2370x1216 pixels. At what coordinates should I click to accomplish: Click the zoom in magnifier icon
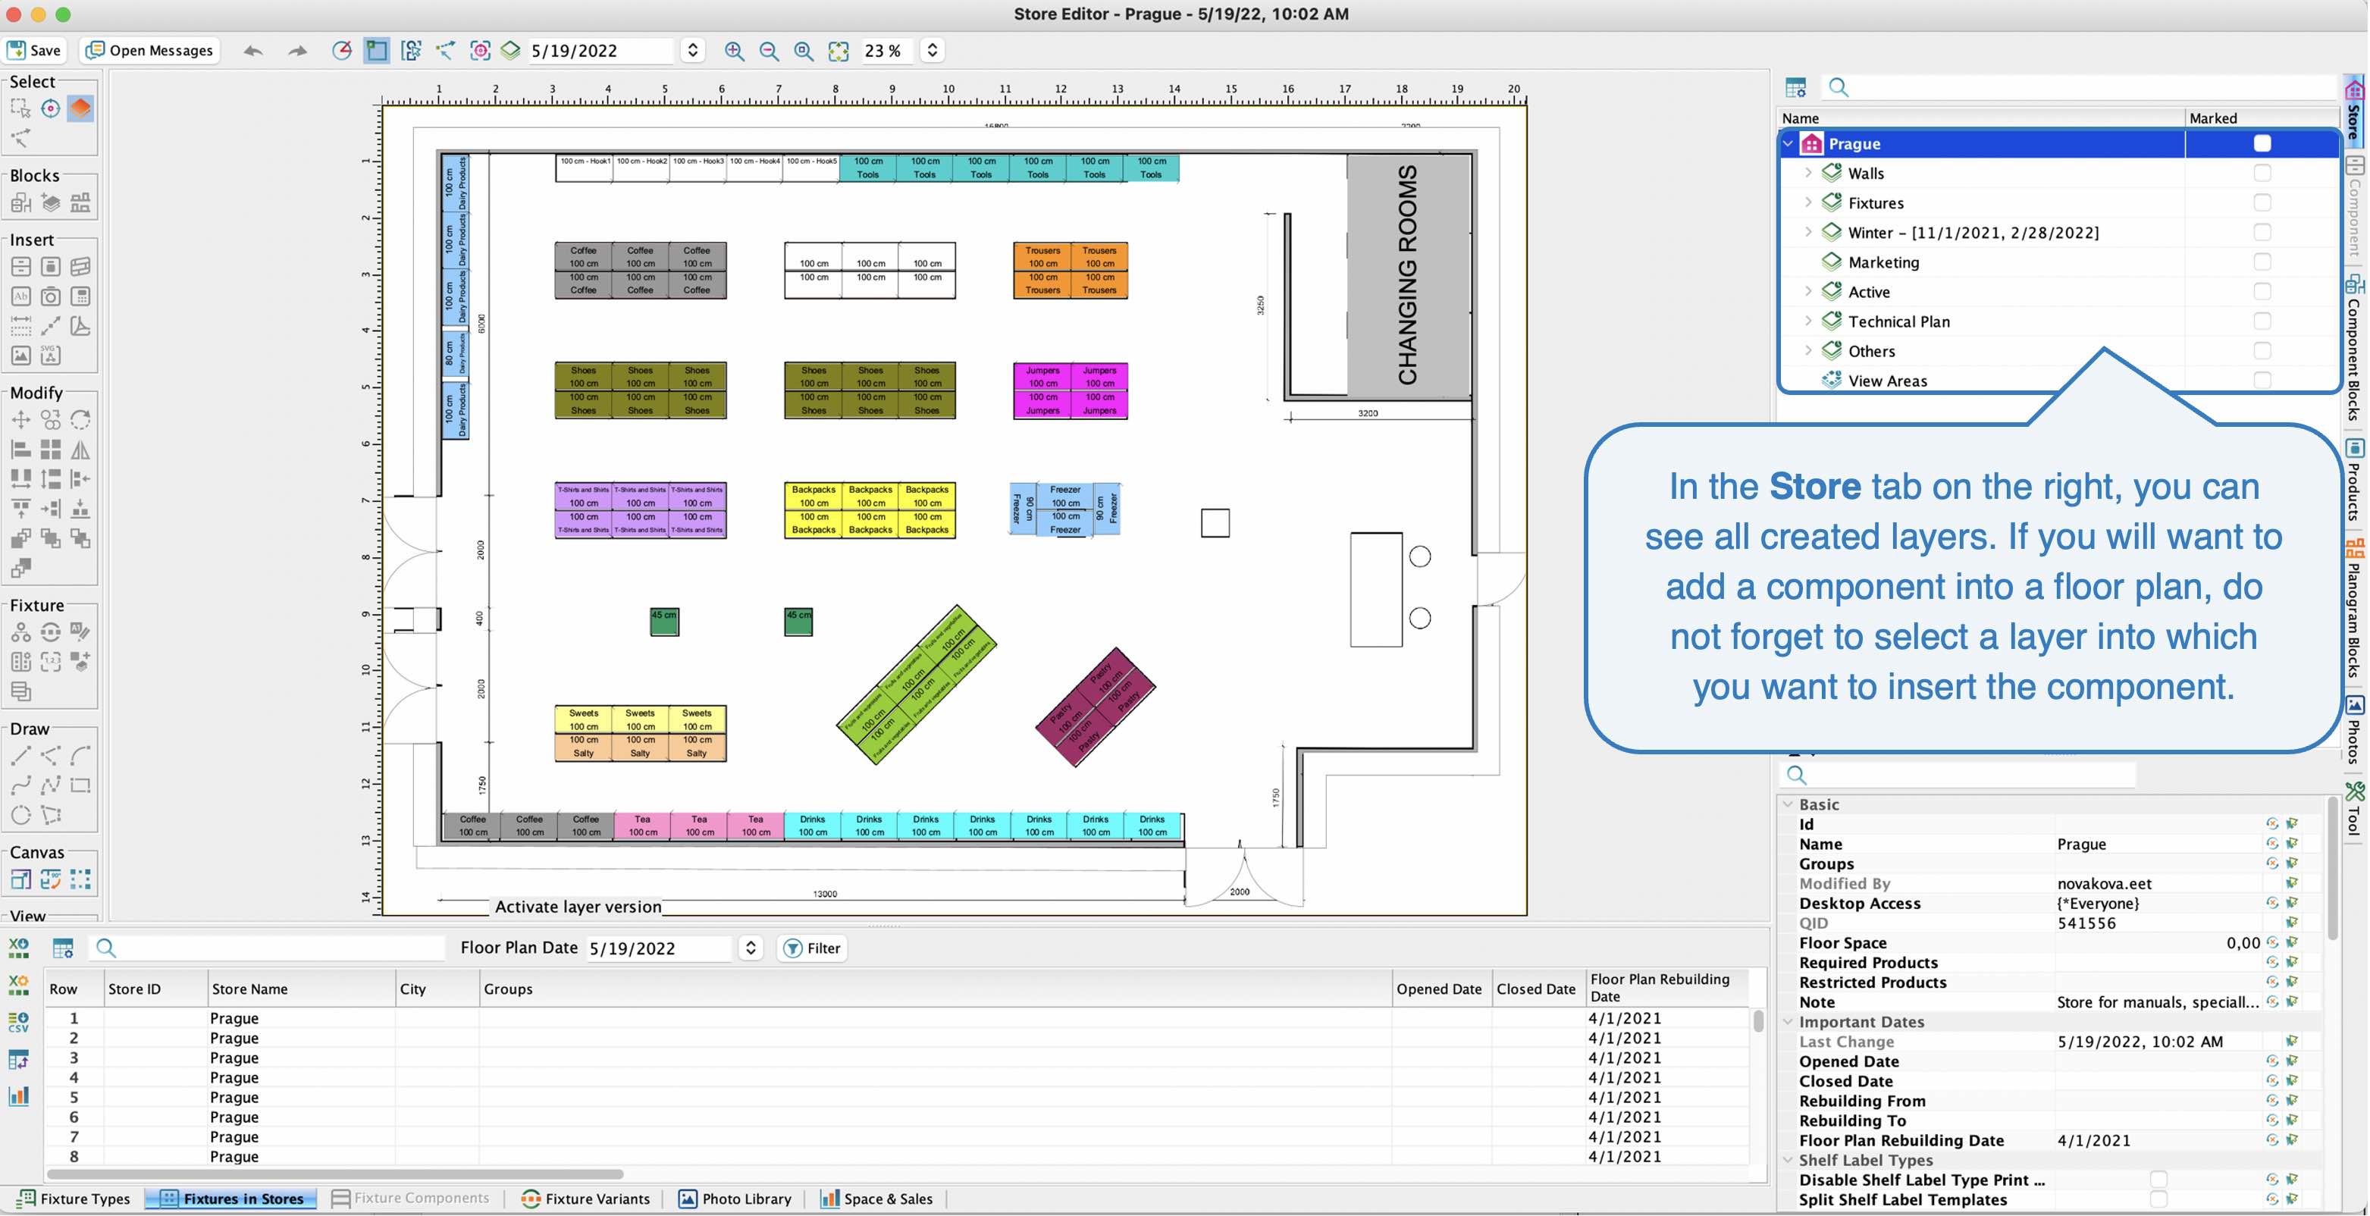(x=734, y=51)
